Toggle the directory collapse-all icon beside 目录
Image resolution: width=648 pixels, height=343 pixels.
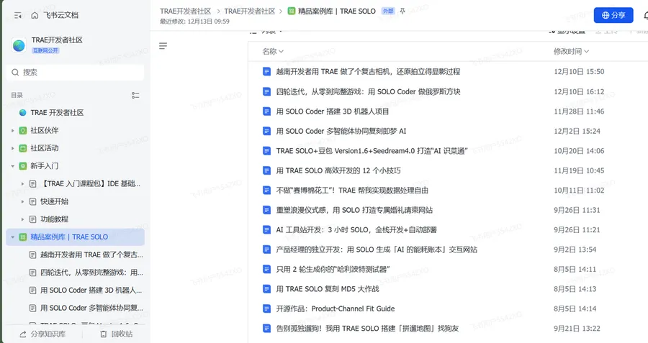(x=135, y=96)
